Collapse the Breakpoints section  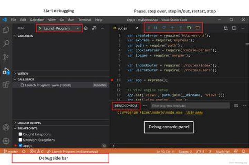pyautogui.click(x=26, y=128)
